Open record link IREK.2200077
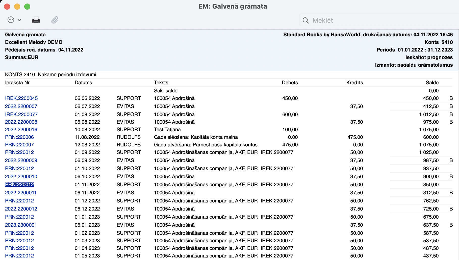Screen dimensions: 459x260 tap(21, 114)
